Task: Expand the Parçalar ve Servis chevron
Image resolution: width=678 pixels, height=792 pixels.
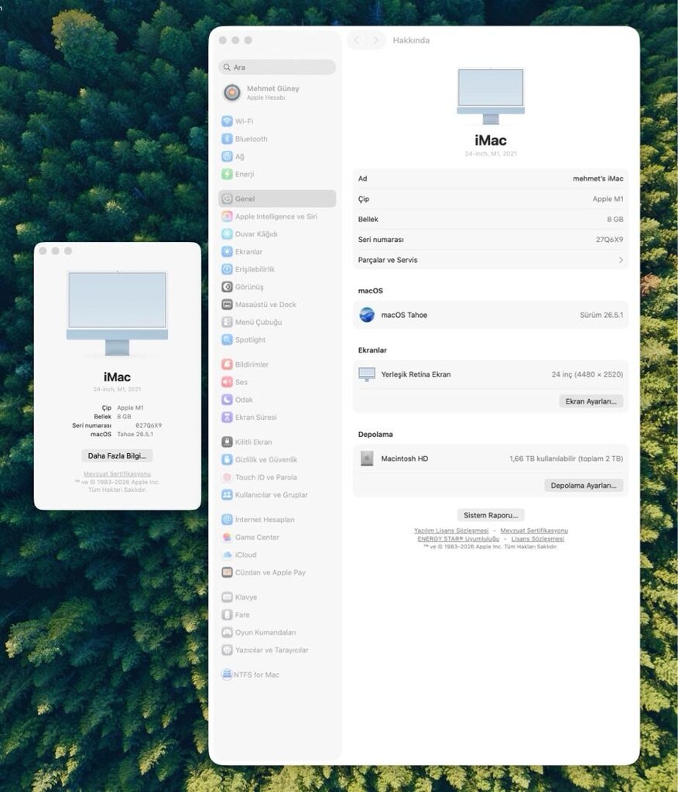Action: 621,260
